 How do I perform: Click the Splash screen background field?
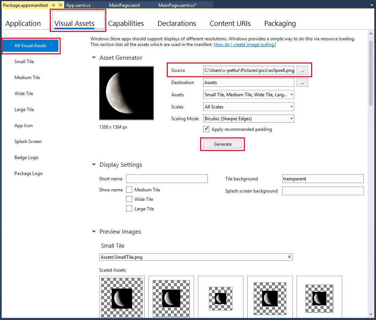323,191
